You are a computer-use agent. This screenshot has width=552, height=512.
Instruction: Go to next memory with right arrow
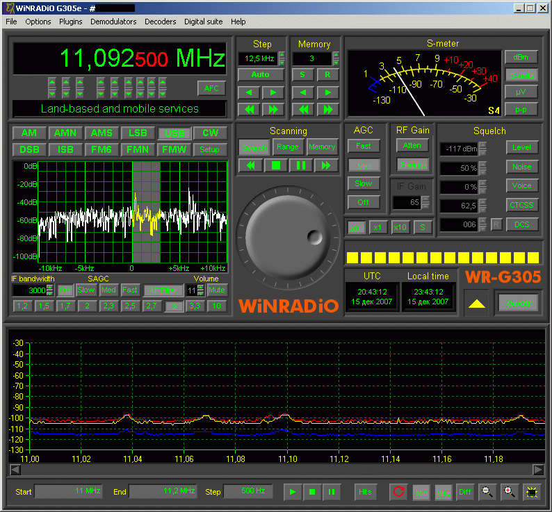coord(327,92)
